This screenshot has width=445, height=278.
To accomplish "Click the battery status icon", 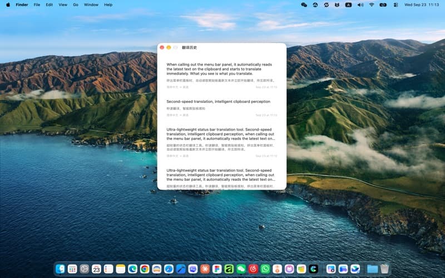I will tap(383, 4).
